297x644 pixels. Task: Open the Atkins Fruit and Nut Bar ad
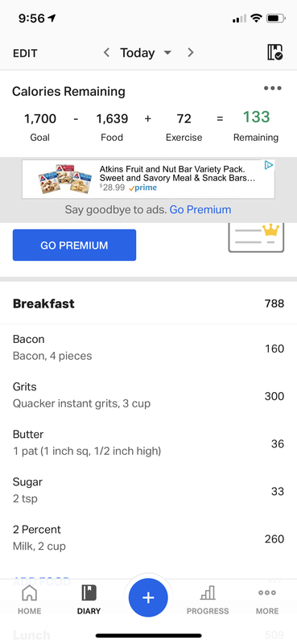tap(148, 179)
